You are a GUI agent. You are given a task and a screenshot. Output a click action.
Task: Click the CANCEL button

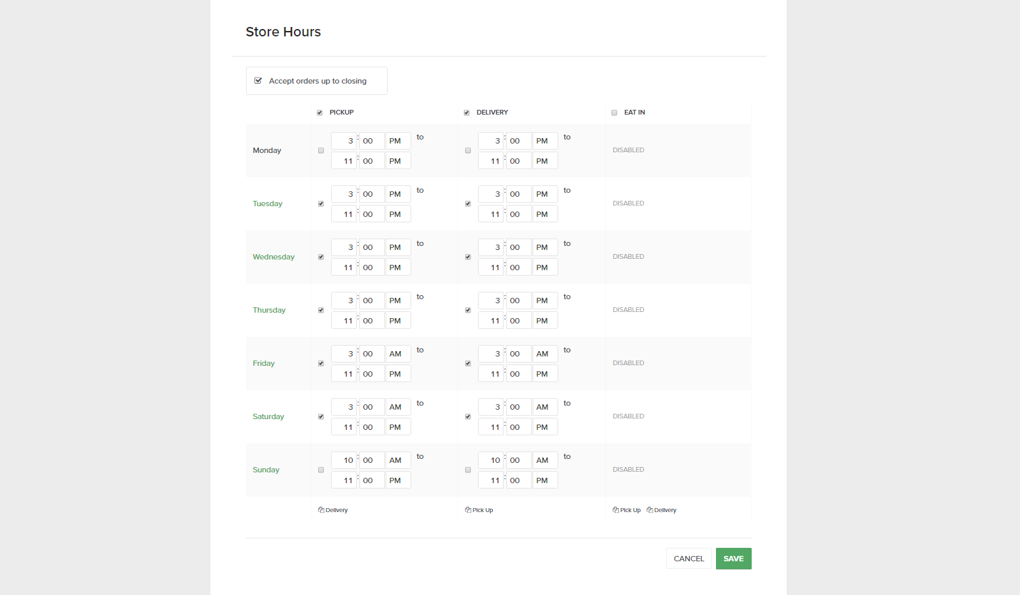688,559
